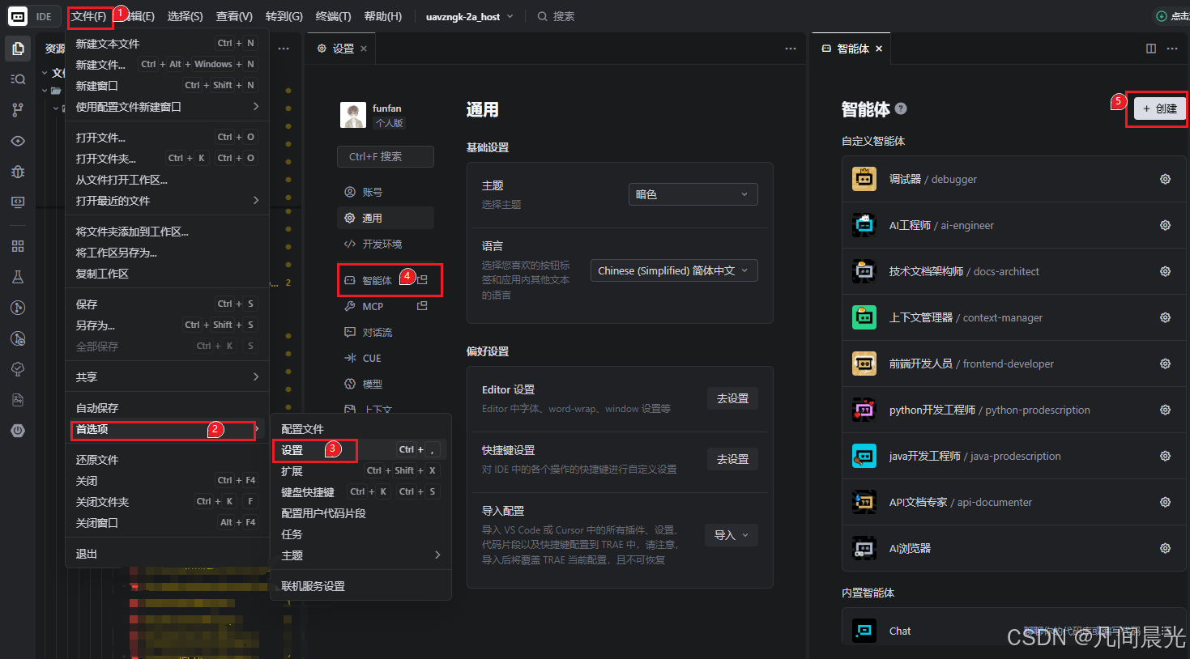Split the 智能体 editor panel

point(1151,49)
